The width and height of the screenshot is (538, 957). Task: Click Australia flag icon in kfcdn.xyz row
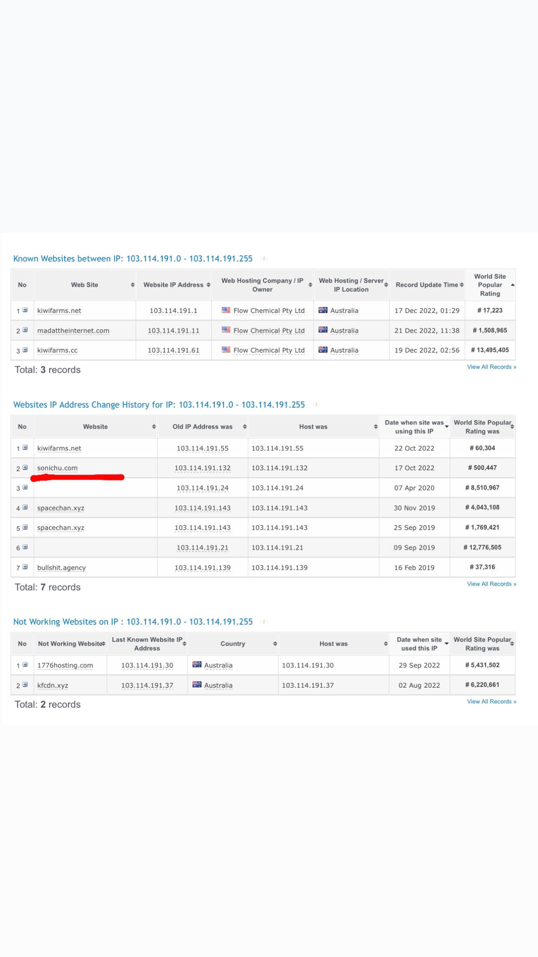197,684
